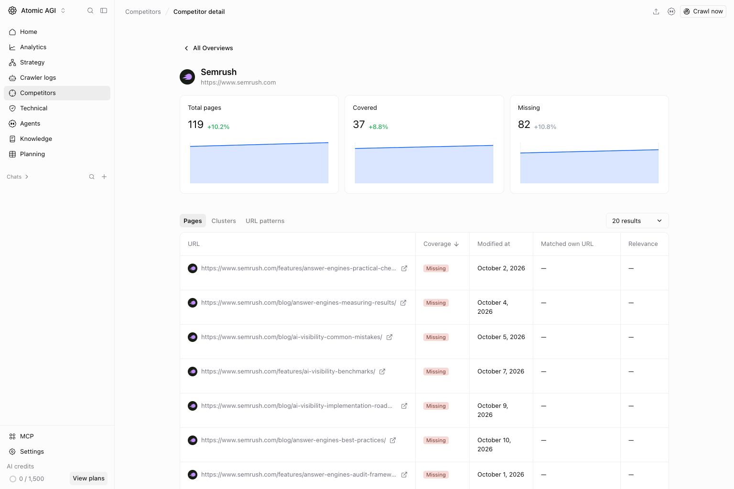Click the ai-visibility-benchmarks URL text

[288, 372]
